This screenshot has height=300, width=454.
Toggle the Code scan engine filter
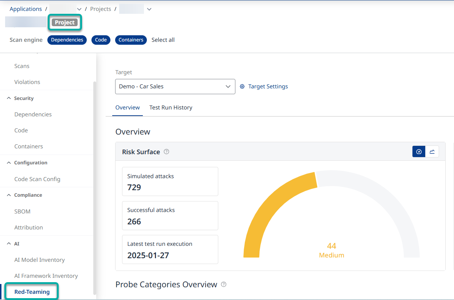click(101, 40)
